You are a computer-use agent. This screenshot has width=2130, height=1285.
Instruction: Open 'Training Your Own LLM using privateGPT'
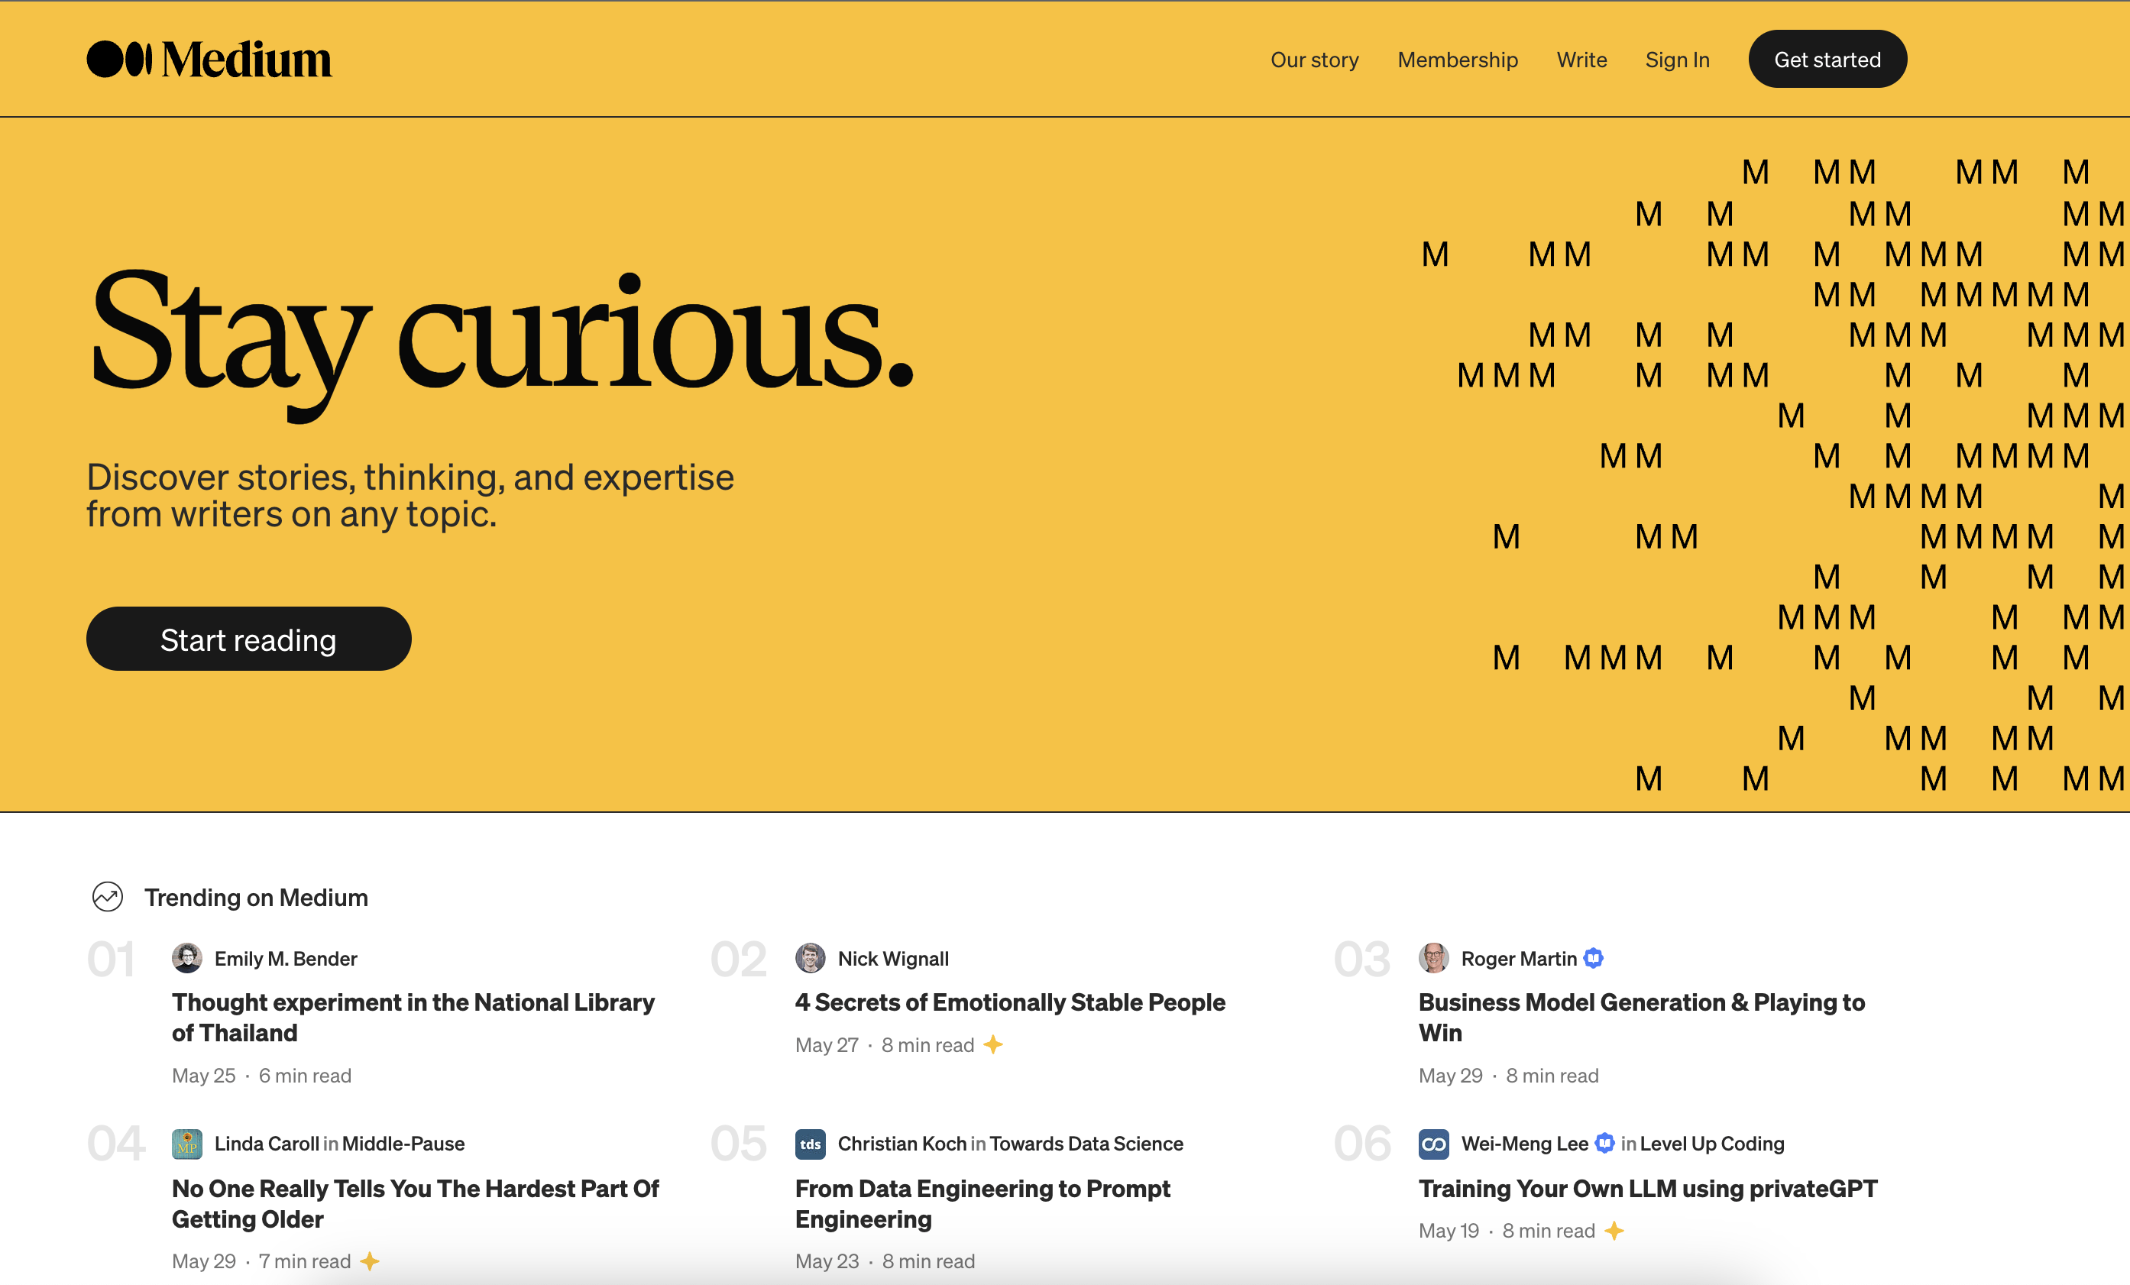[1648, 1188]
